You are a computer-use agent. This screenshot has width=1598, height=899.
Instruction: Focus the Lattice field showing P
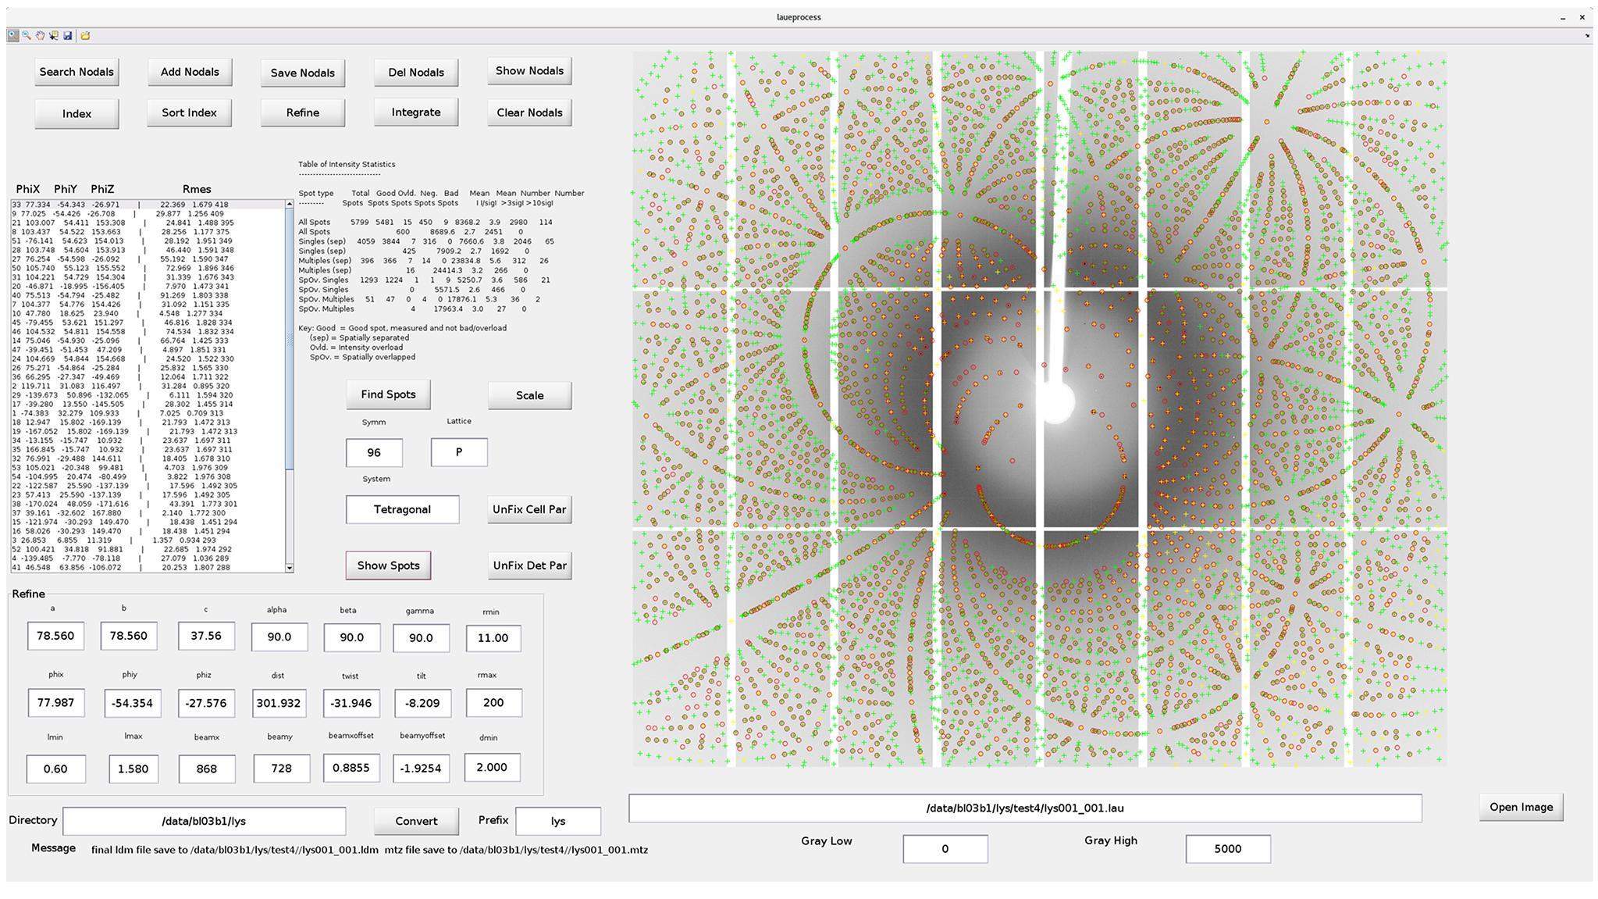pyautogui.click(x=459, y=452)
